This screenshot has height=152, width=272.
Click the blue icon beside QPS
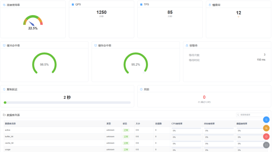point(73,5)
